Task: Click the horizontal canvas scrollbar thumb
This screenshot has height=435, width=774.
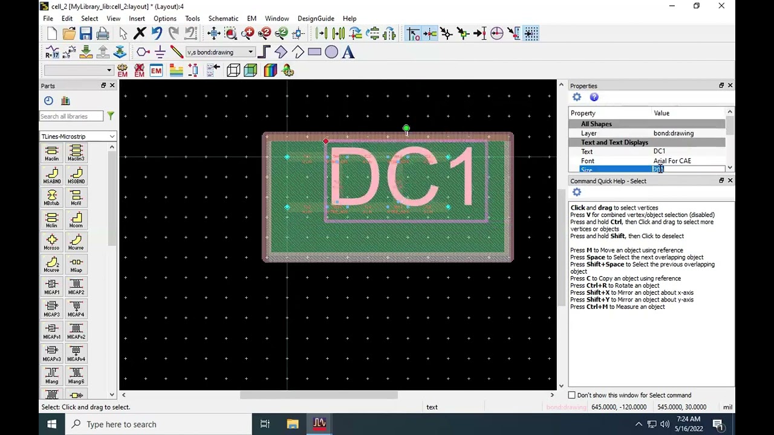Action: pyautogui.click(x=319, y=395)
